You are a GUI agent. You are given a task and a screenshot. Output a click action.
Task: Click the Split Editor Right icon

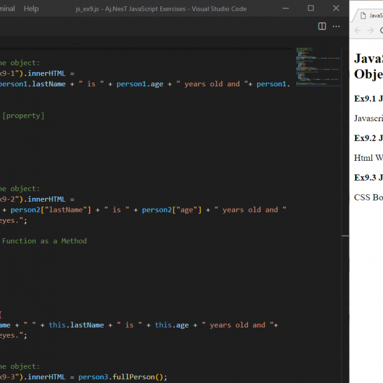coord(322,26)
